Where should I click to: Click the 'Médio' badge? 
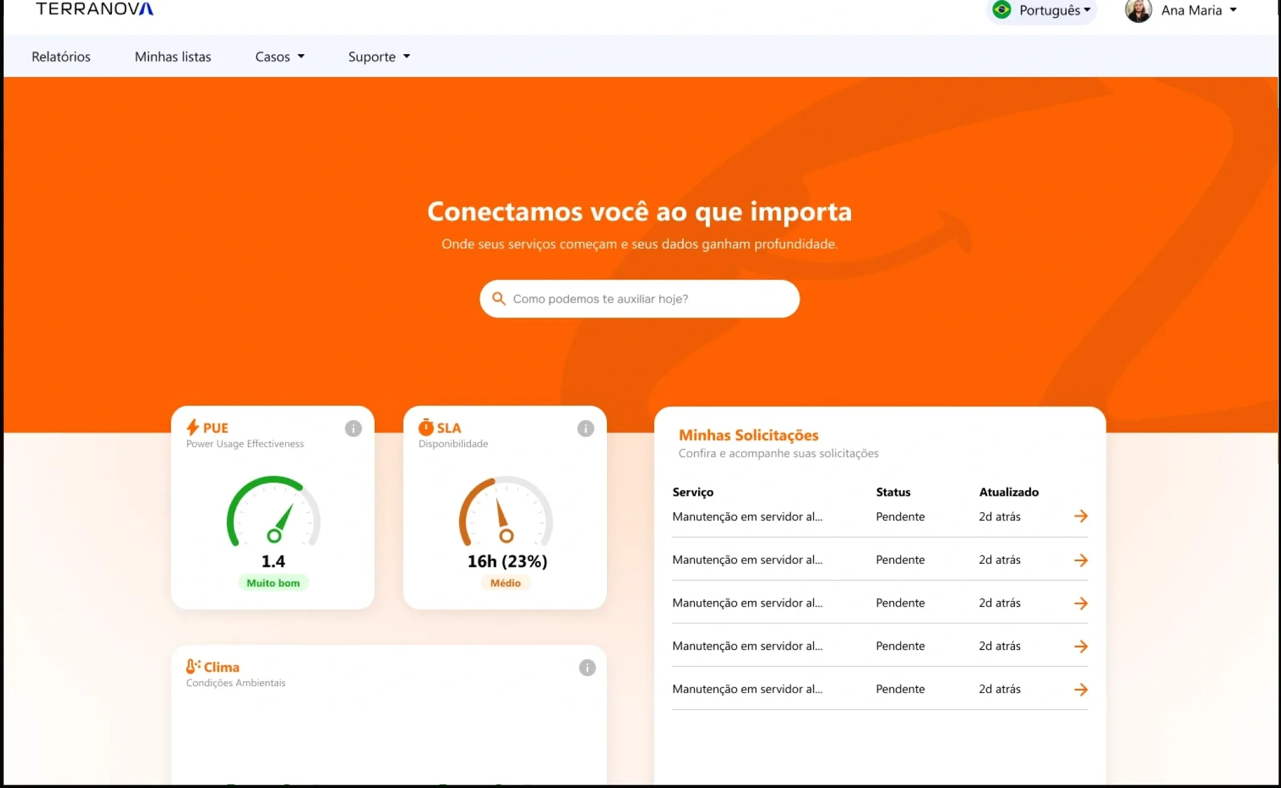(506, 583)
